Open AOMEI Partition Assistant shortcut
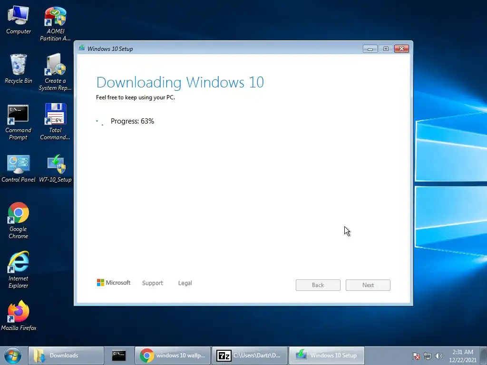487x365 pixels. point(55,23)
